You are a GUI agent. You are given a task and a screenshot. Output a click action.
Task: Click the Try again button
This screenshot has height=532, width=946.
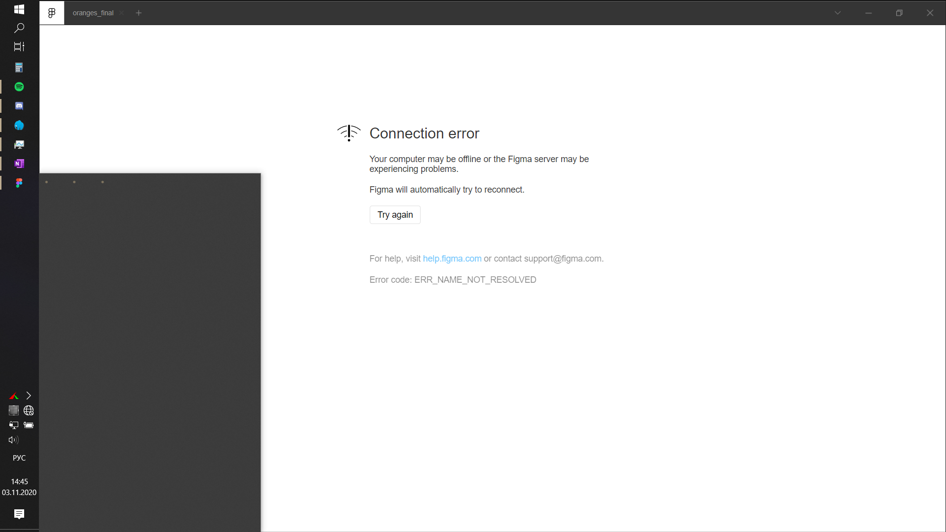click(395, 215)
